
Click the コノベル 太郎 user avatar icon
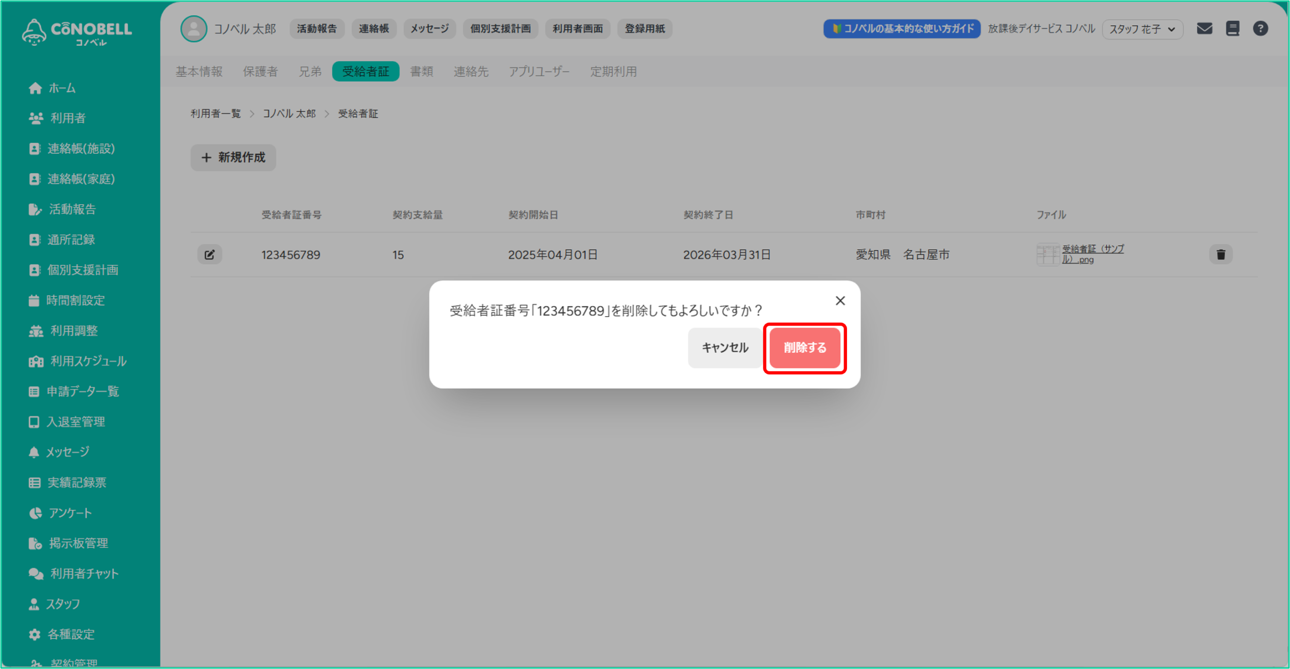(193, 29)
